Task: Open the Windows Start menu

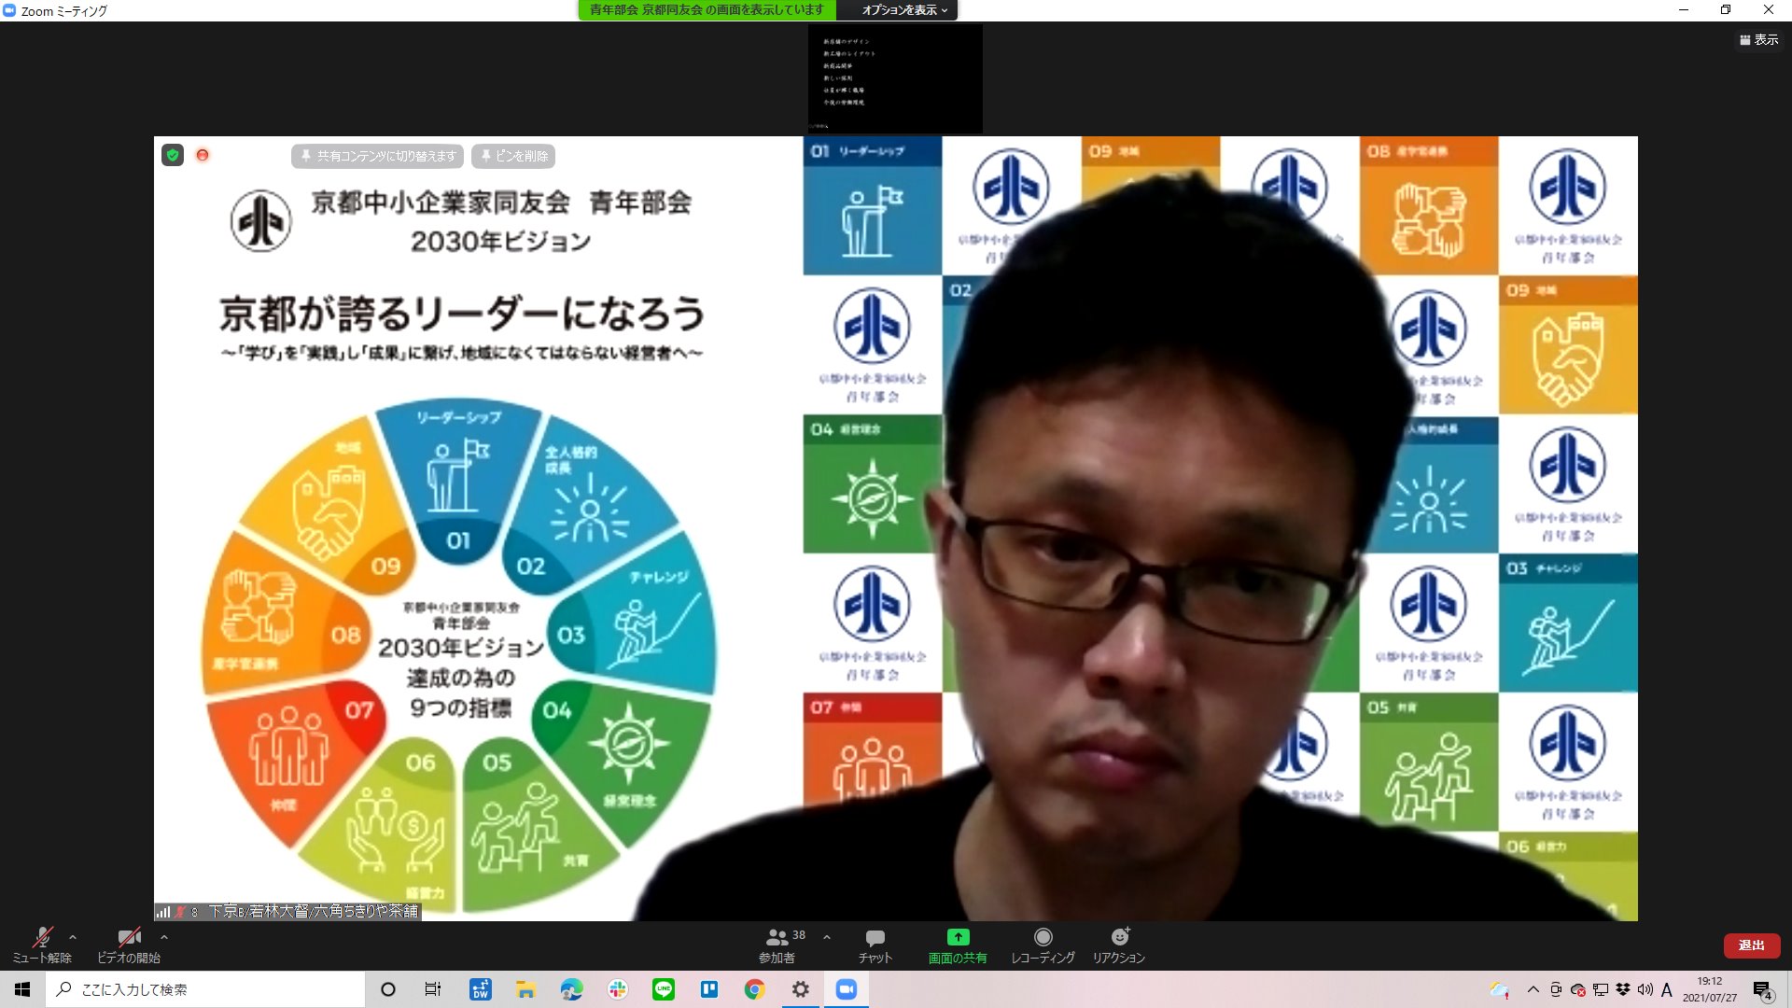Action: pos(22,989)
